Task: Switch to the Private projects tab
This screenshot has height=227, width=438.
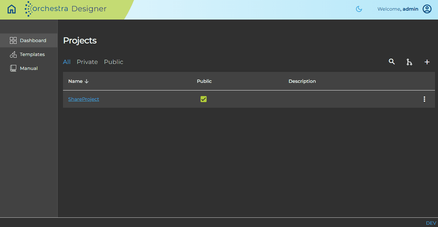Action: pyautogui.click(x=87, y=62)
